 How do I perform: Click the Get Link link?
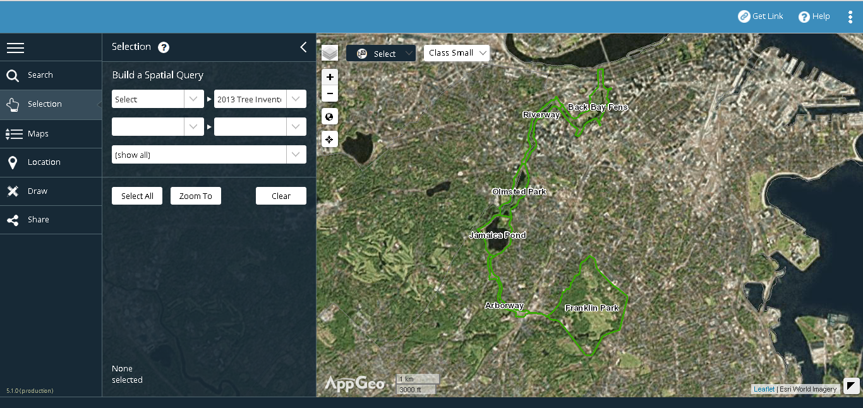click(x=761, y=16)
